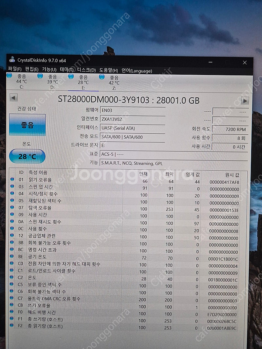Go to next disk with right arrow
262x349 pixels.
(245, 101)
